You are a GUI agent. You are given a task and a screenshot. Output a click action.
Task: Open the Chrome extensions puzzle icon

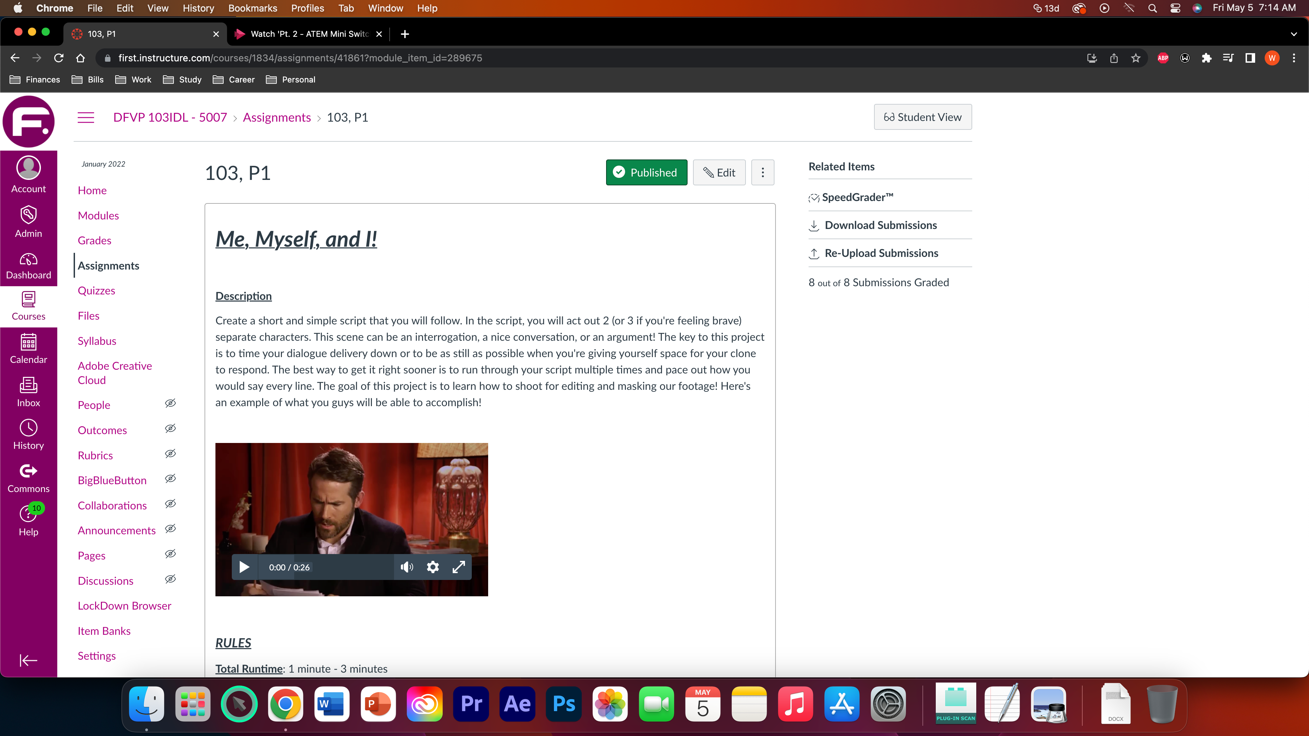click(x=1206, y=58)
